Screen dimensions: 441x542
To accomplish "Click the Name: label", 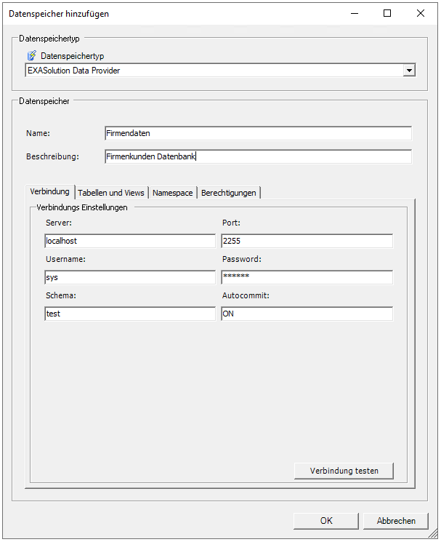I will coord(38,133).
